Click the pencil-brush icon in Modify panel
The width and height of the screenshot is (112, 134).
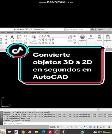[x=6, y=36]
